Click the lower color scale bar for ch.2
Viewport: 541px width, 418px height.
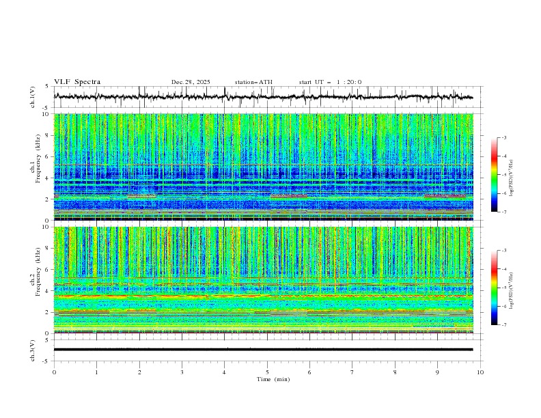click(494, 288)
